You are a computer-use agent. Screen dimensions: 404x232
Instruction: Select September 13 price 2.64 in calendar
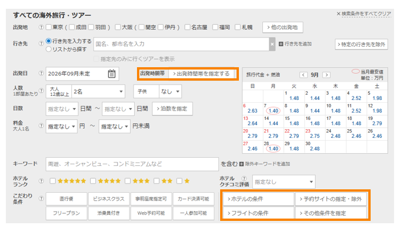coord(252,123)
